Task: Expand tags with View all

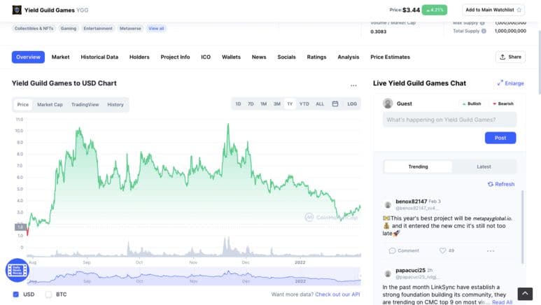Action: 156,29
